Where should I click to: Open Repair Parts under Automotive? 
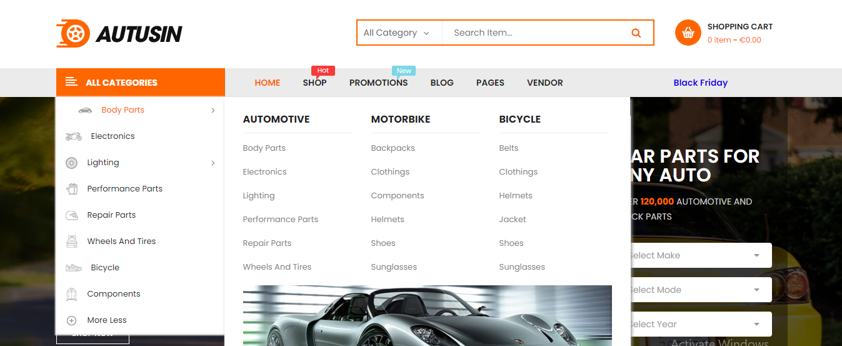tap(268, 243)
